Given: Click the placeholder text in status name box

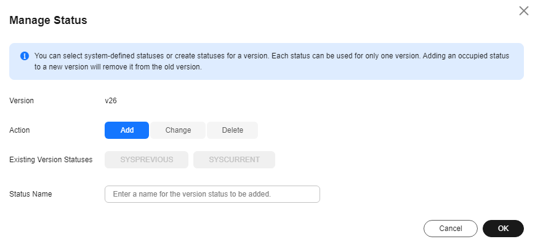Looking at the screenshot, I should tap(191, 194).
